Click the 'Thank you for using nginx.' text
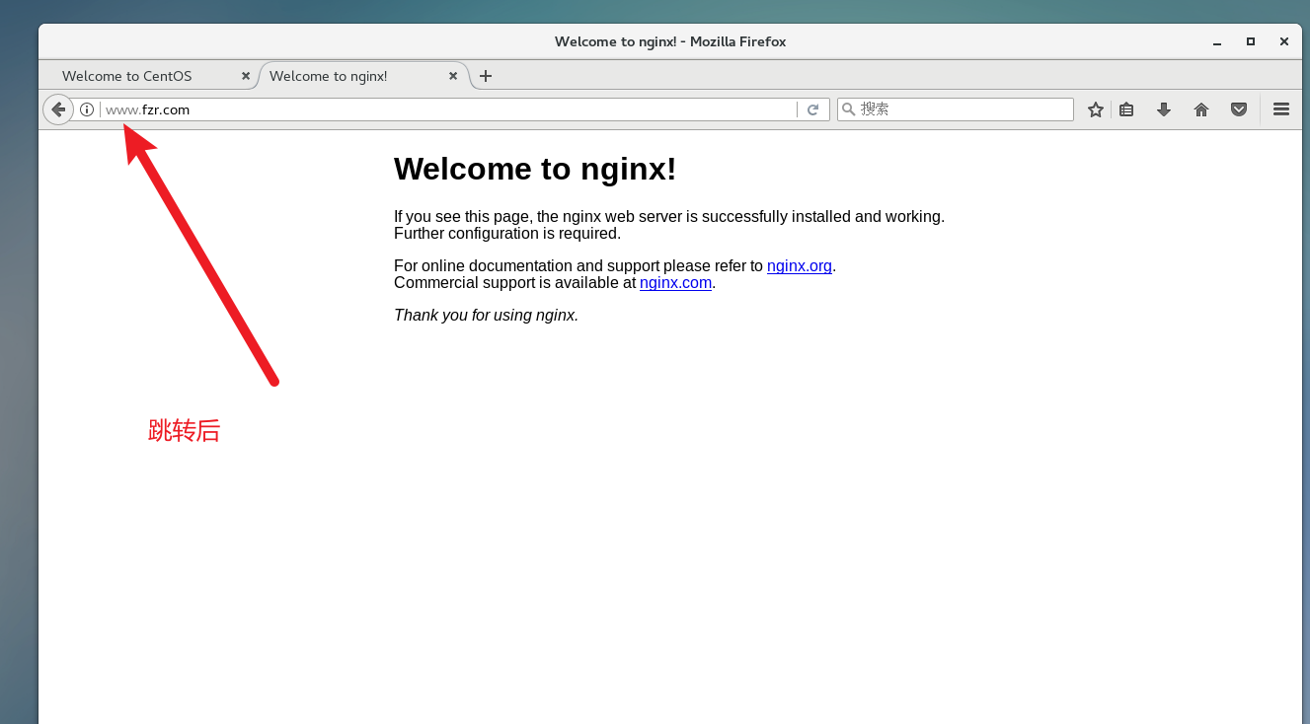Image resolution: width=1310 pixels, height=724 pixels. [x=486, y=316]
